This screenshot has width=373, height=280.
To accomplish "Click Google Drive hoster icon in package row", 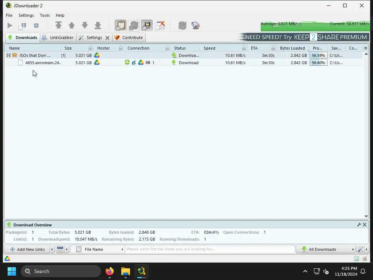I will pos(97,55).
